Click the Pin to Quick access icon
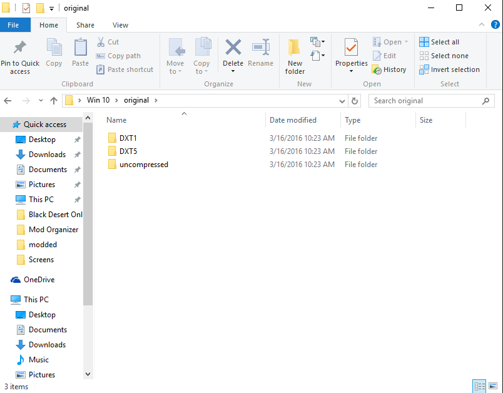The image size is (503, 393). click(x=19, y=48)
